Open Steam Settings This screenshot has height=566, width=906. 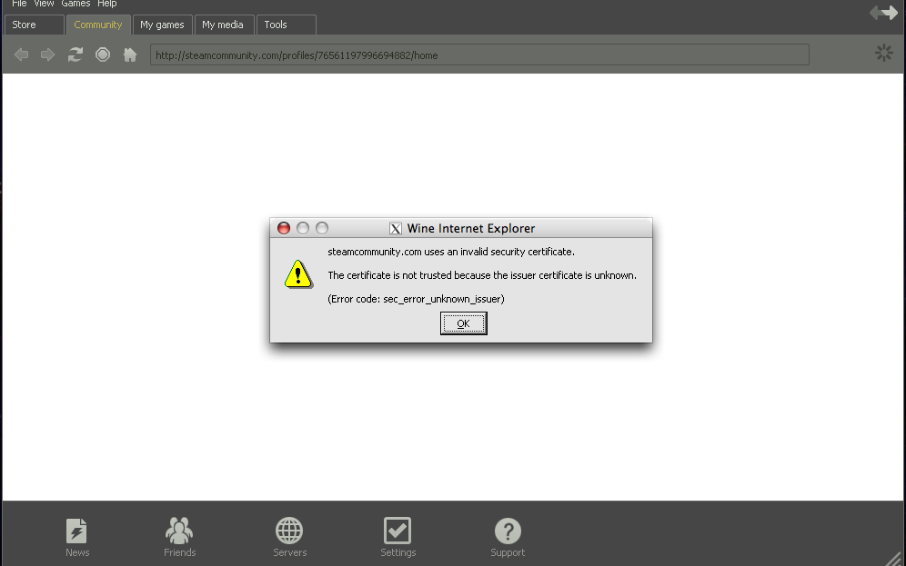click(x=398, y=538)
